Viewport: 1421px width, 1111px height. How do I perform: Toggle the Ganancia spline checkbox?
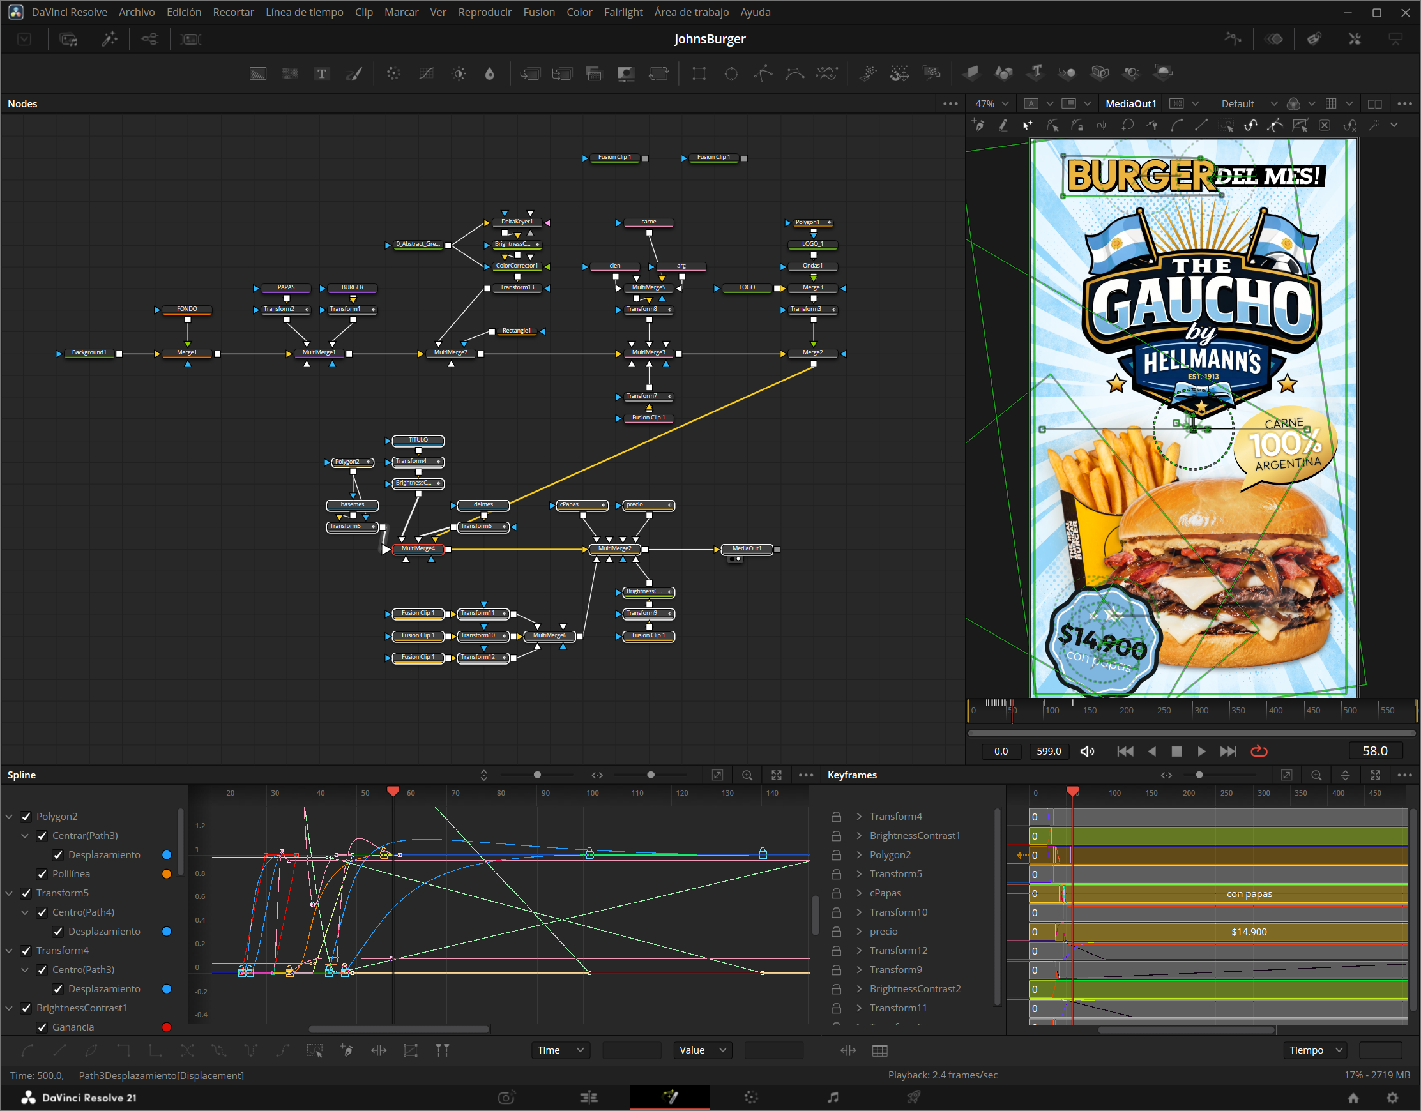(x=42, y=1028)
